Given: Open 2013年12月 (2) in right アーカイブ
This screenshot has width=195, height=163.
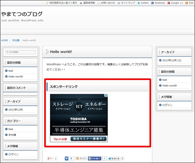Looking at the screenshot, I should [x=172, y=61].
